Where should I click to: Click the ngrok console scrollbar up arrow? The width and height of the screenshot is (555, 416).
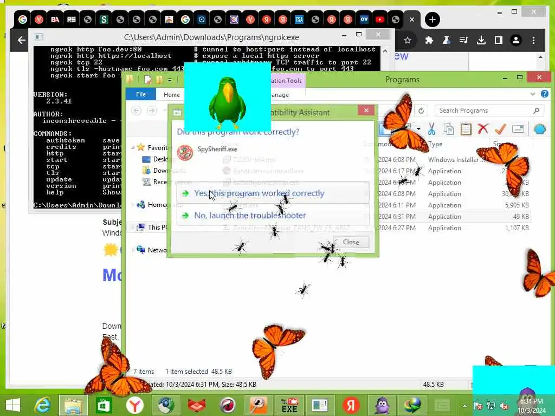385,51
